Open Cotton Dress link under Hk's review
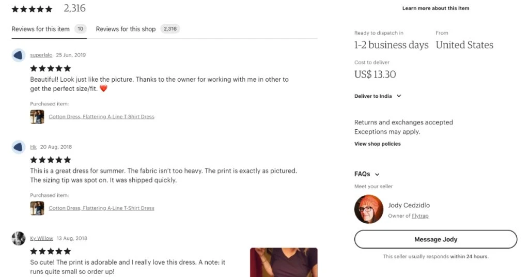529x277 pixels. [101, 208]
